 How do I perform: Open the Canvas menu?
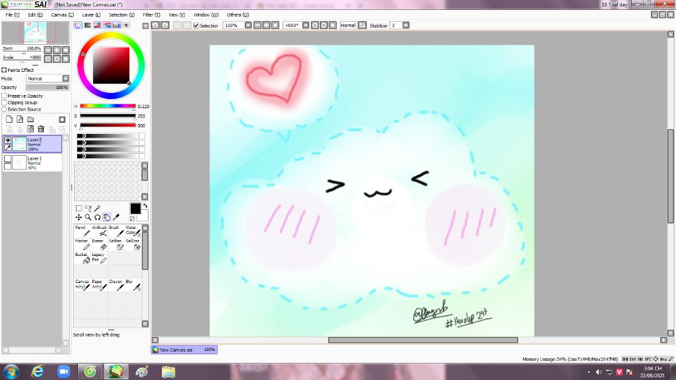coord(62,15)
